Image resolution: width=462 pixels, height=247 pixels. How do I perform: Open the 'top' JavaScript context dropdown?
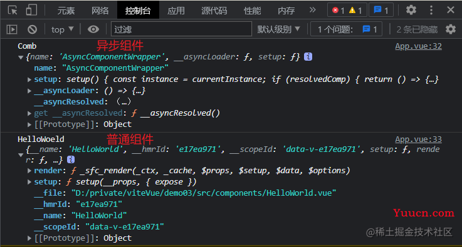(62, 29)
